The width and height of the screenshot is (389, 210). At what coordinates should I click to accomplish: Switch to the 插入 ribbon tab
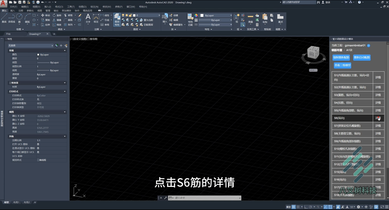[x=12, y=11]
